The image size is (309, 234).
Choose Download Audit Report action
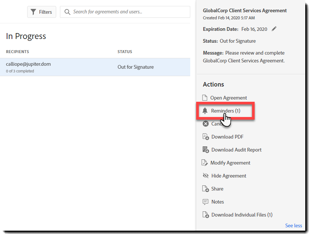pyautogui.click(x=236, y=150)
